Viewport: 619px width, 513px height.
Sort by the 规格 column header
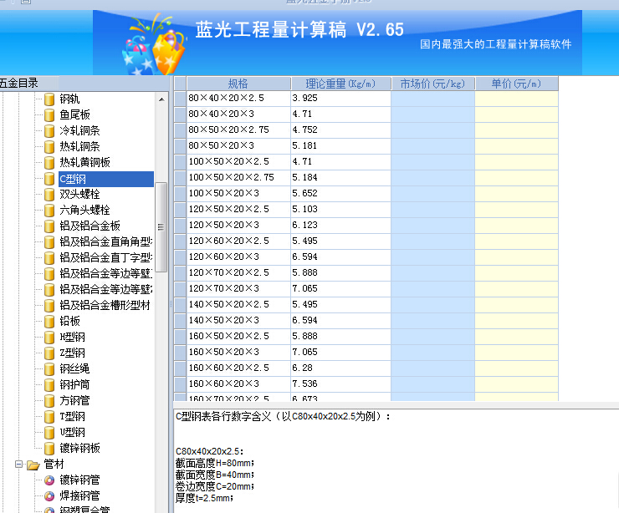(238, 84)
